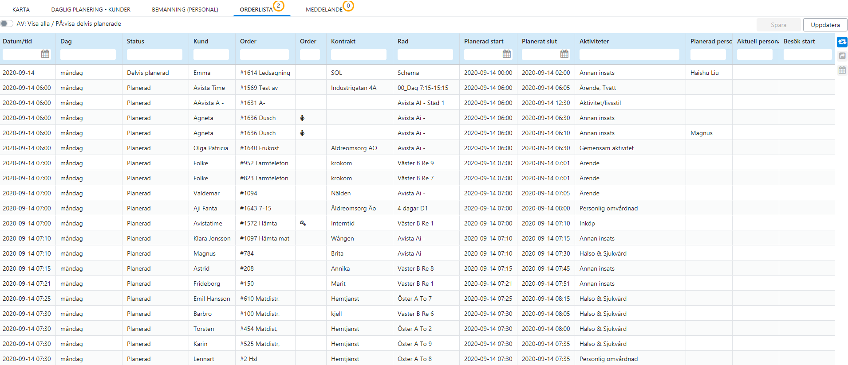Switch to the KARTA tab
848x365 pixels.
click(21, 9)
